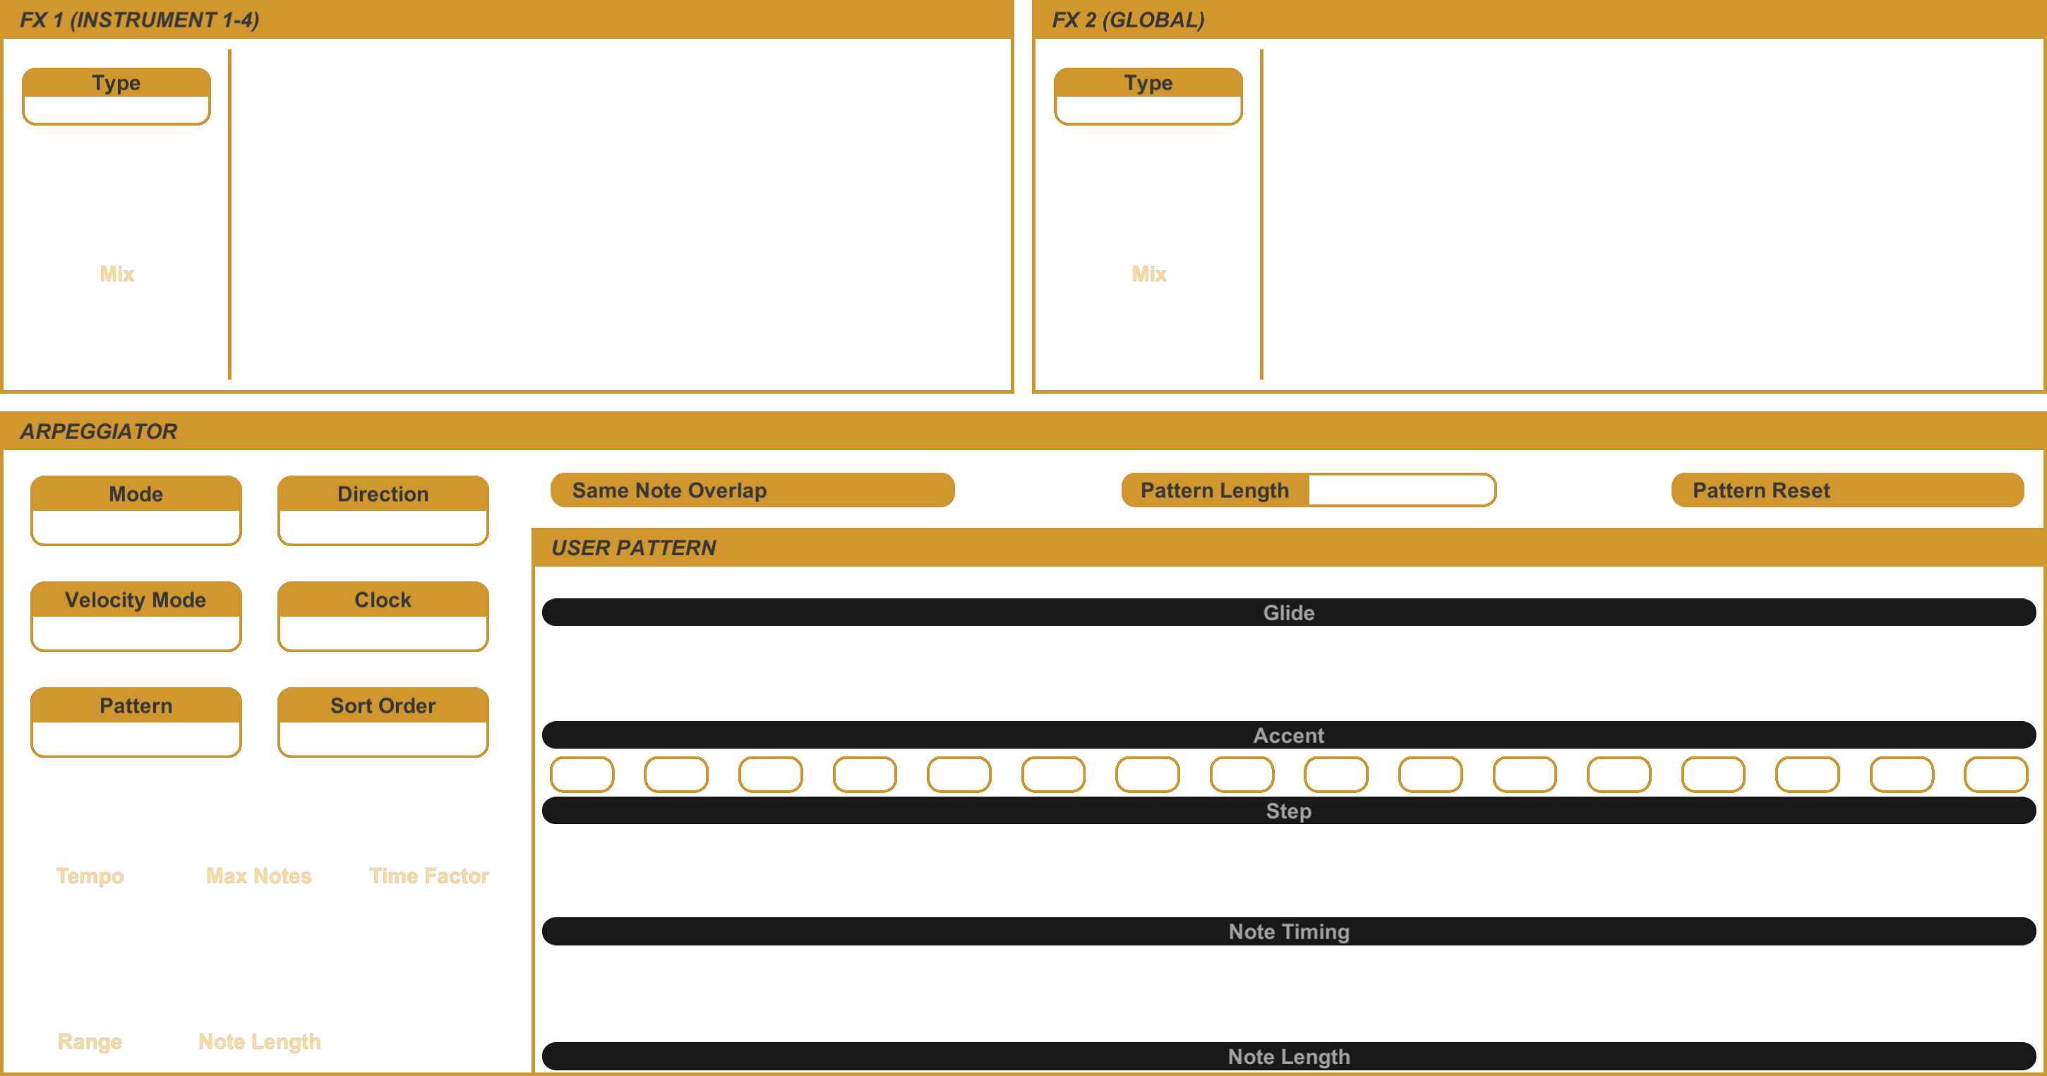Open the arpeggiator Mode dropdown
Image resolution: width=2047 pixels, height=1076 pixels.
[136, 526]
